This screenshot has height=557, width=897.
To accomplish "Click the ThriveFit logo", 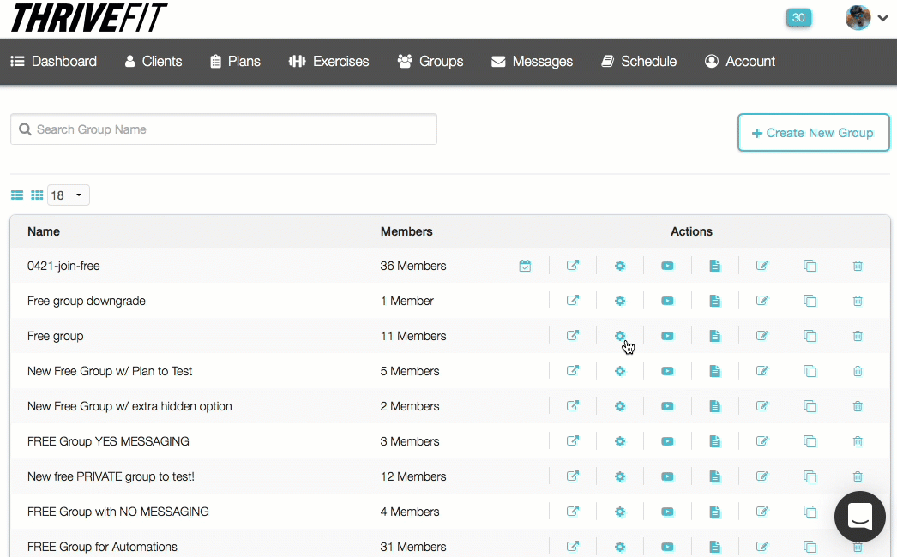I will coord(89,17).
